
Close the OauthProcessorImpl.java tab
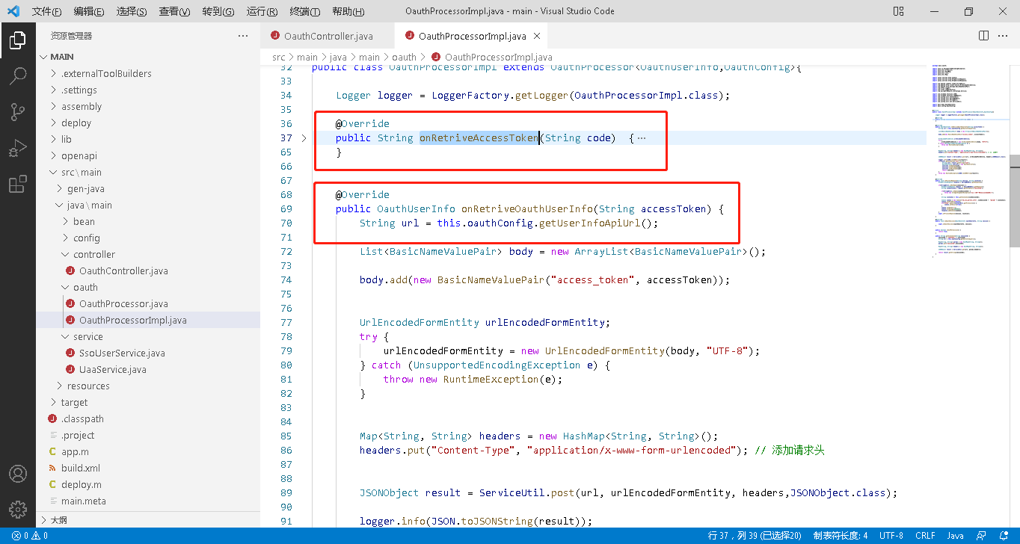coord(536,36)
